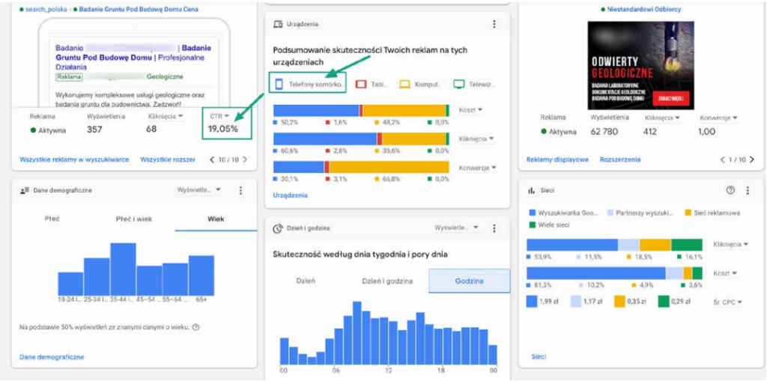Open the Koszt dropdown in Urządzenia card

470,110
